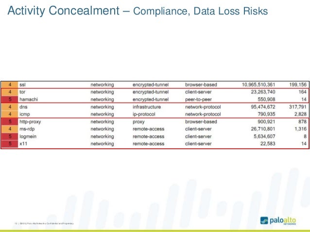Click the orange risk 4 cell for ssl
Viewport: 310px width, 232px height.
pos(10,85)
